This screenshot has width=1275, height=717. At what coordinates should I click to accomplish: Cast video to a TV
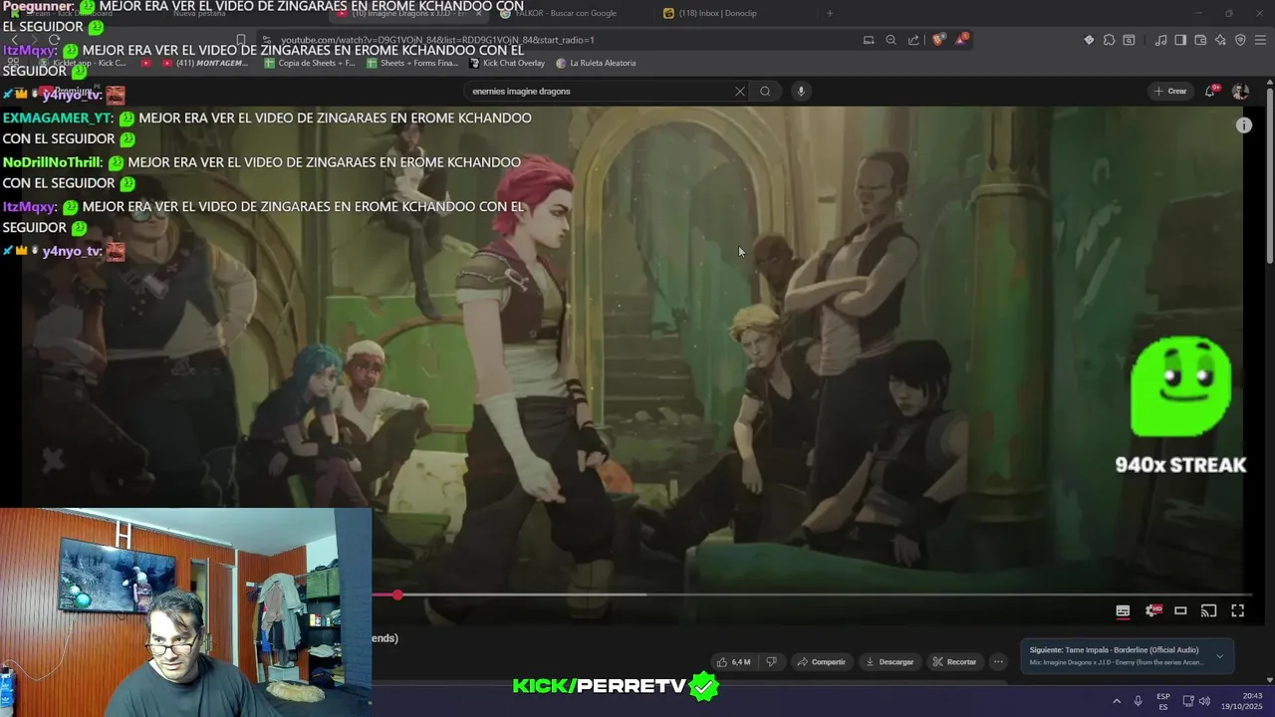click(x=1208, y=610)
